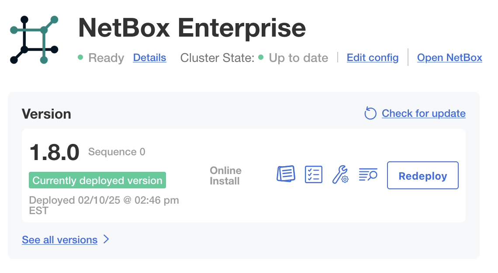498x273 pixels.
Task: View preflight checks checklist icon
Action: click(x=313, y=175)
